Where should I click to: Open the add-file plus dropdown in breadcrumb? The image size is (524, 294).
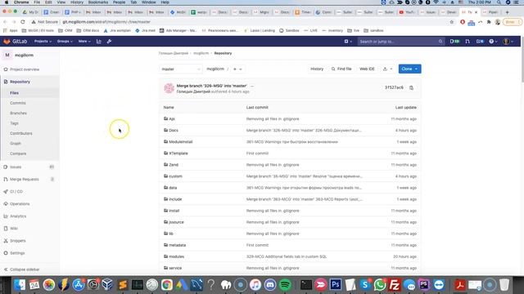[x=237, y=69]
